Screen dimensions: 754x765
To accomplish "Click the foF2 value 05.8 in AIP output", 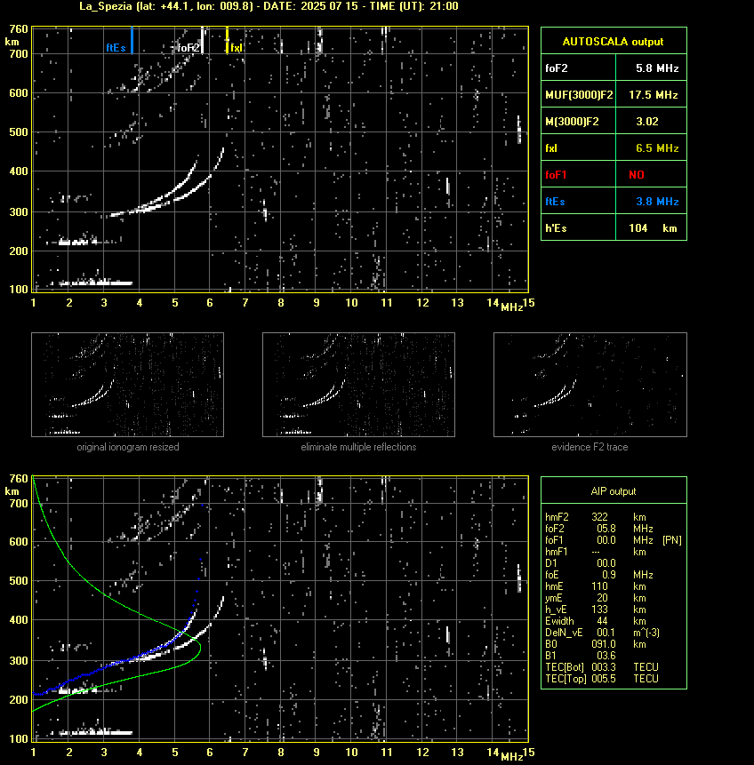I will click(606, 529).
